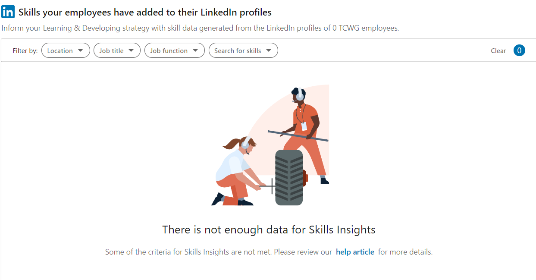Click the "Inform your Learning & Developing strategy" subtitle

[200, 28]
